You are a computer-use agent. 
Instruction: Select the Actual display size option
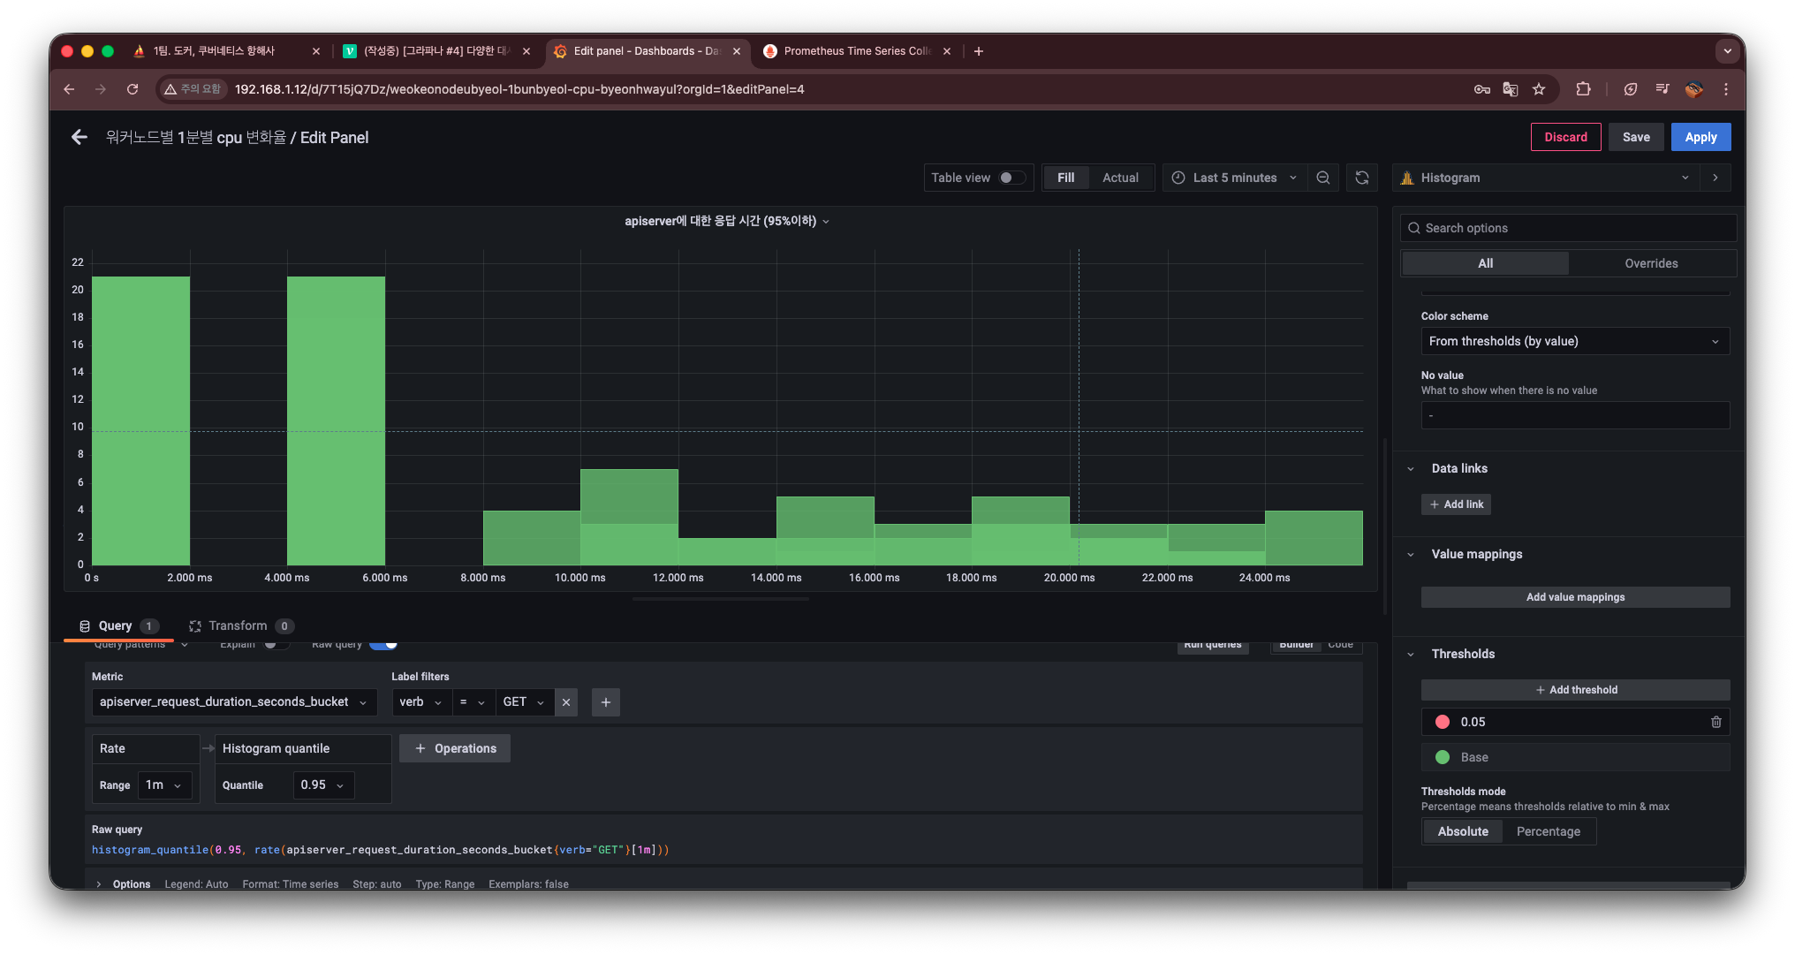click(1120, 178)
